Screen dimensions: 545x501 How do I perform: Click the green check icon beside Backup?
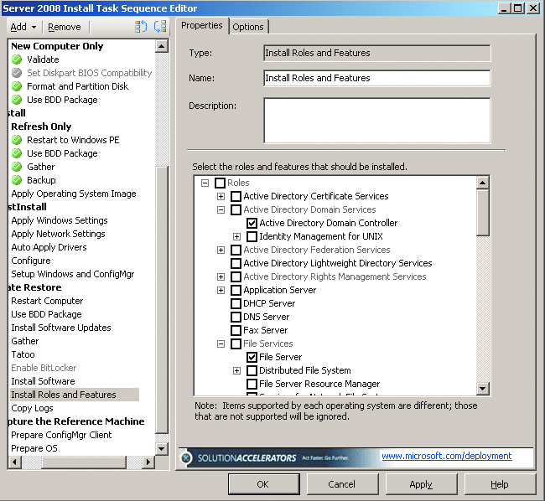pos(17,180)
